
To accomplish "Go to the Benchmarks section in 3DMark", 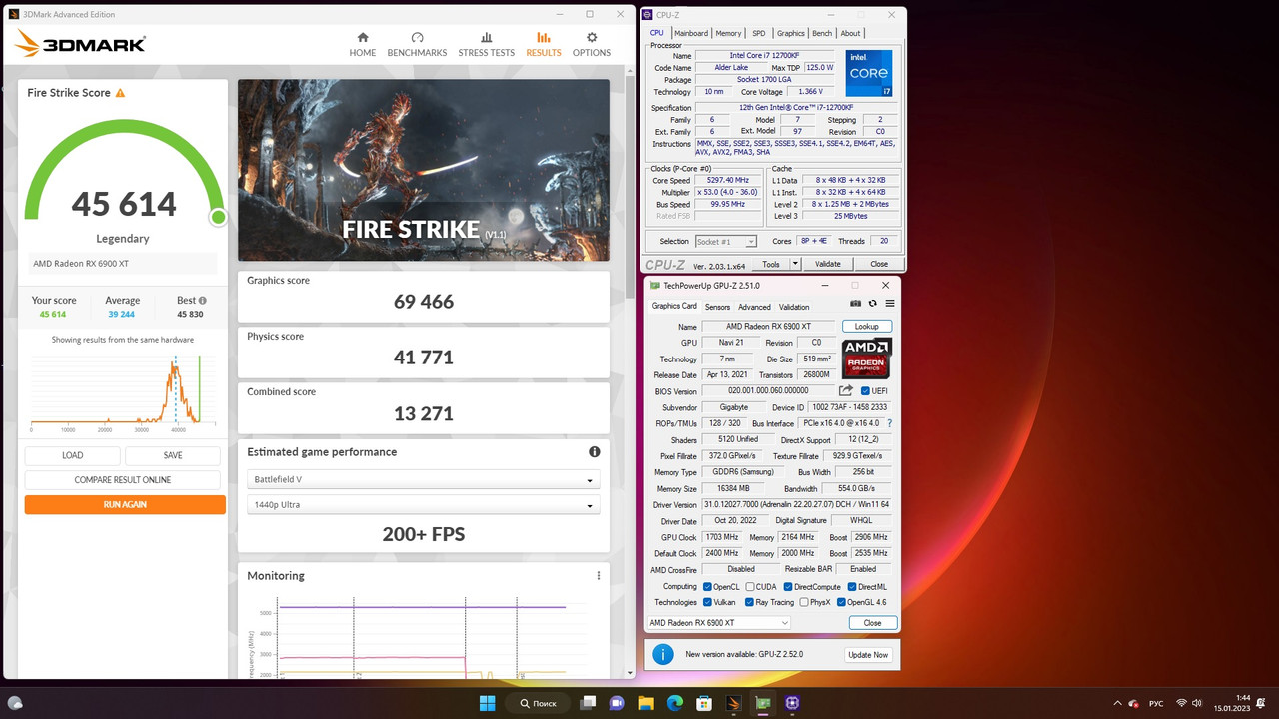I will point(417,44).
